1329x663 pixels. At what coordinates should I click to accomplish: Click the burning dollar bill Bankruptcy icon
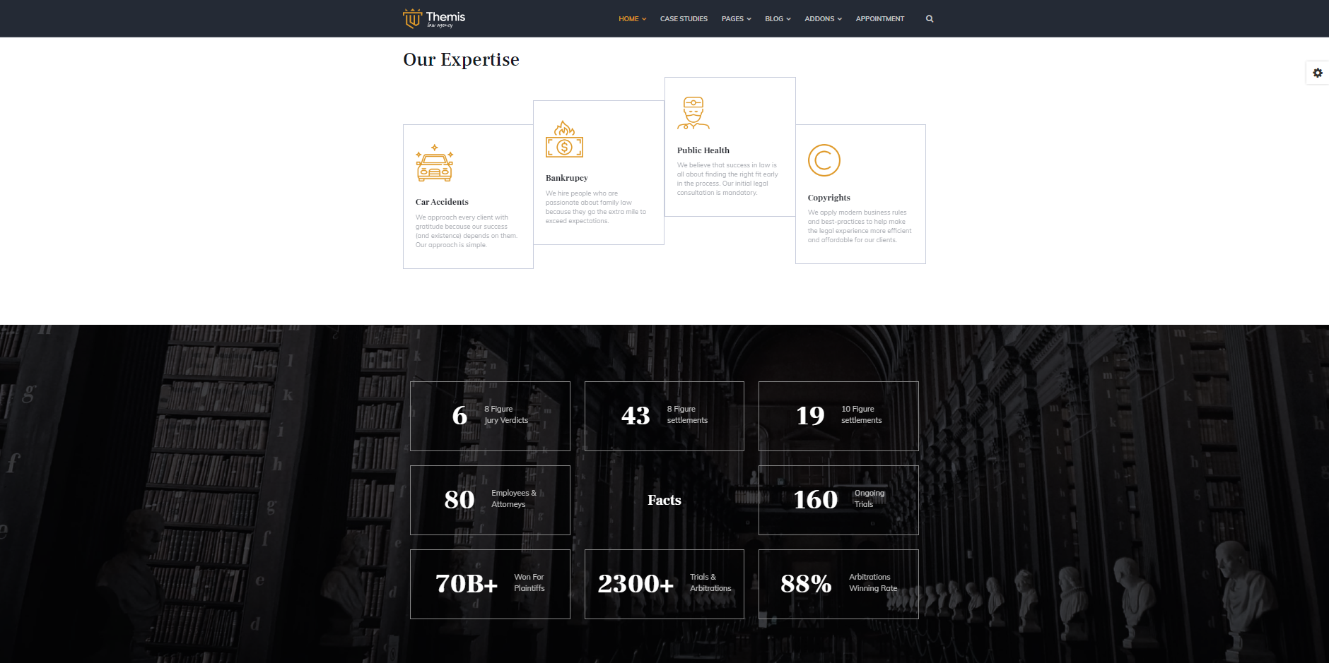[564, 139]
